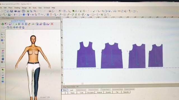
Task: Click the Lock button in bottom panel
Action: pos(72,90)
